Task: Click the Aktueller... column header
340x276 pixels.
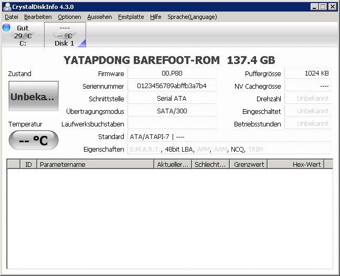Action: [x=173, y=164]
